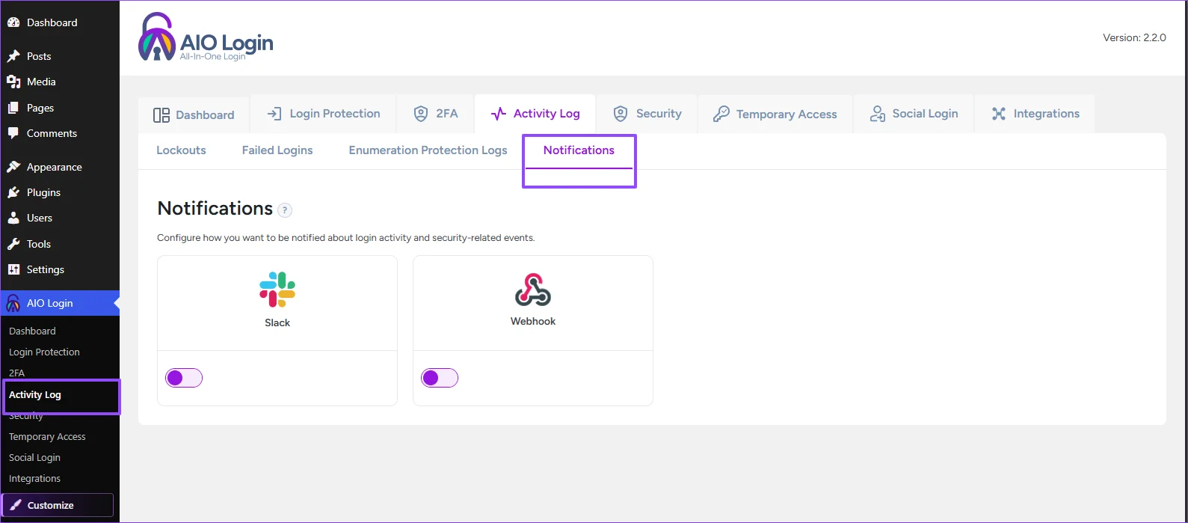Screen dimensions: 1188x523
Task: Click the Webhook card label
Action: click(x=533, y=321)
